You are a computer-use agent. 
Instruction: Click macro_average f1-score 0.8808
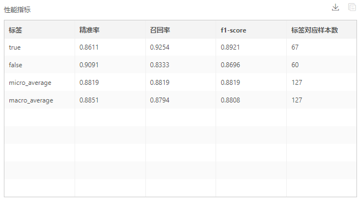tap(230, 100)
